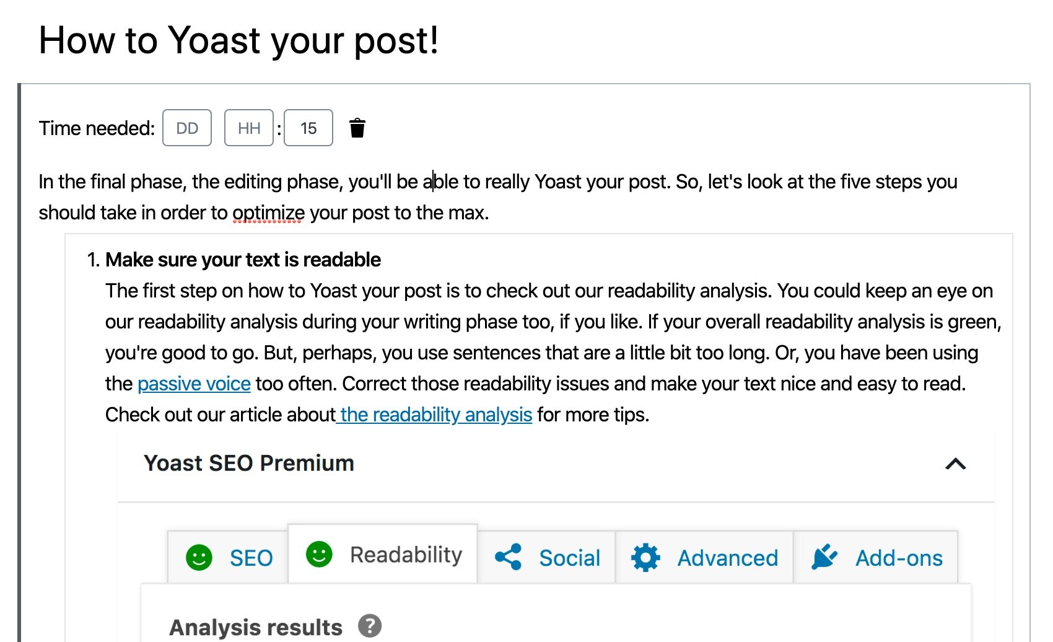This screenshot has height=642, width=1053.
Task: Click the post title How to Yoast your post
Action: pos(238,40)
